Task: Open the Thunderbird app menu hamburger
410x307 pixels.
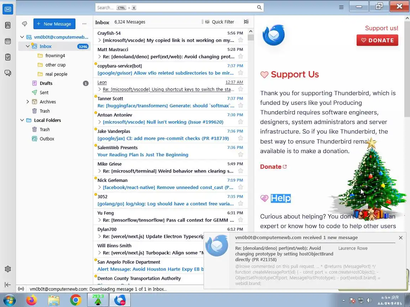Action: click(341, 7)
